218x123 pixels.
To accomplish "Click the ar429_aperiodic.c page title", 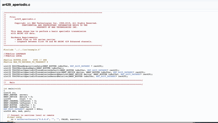I will tap(16, 5).
